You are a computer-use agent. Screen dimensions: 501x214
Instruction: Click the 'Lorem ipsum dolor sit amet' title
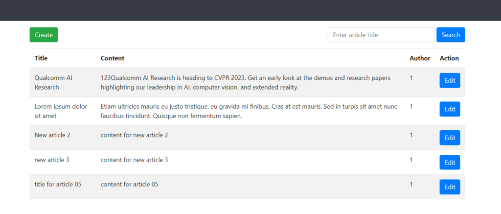click(x=61, y=111)
